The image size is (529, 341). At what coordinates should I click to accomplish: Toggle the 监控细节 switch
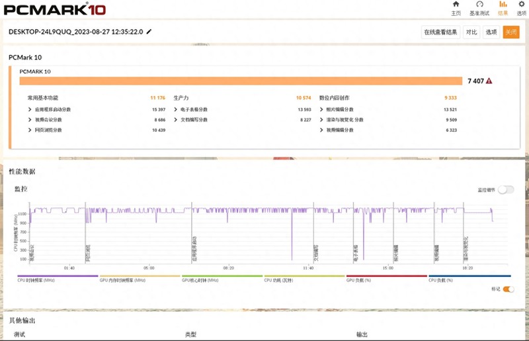tap(506, 190)
